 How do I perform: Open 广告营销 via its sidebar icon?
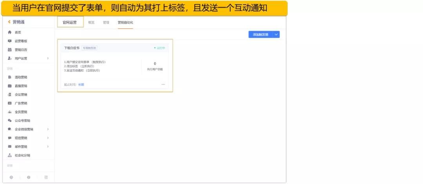10,103
